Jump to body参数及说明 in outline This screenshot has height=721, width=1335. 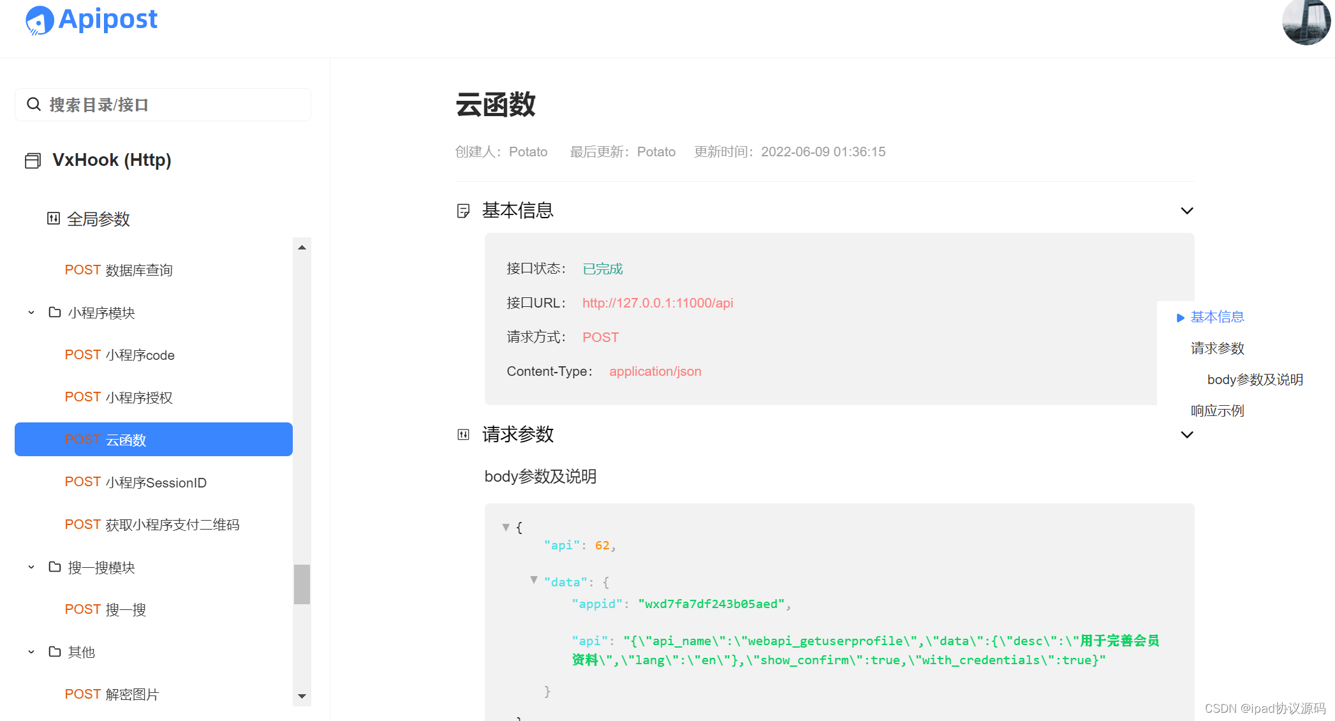coord(1255,380)
